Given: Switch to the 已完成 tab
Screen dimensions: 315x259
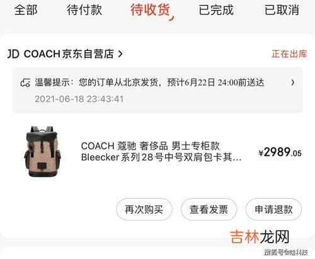Looking at the screenshot, I should [x=216, y=10].
